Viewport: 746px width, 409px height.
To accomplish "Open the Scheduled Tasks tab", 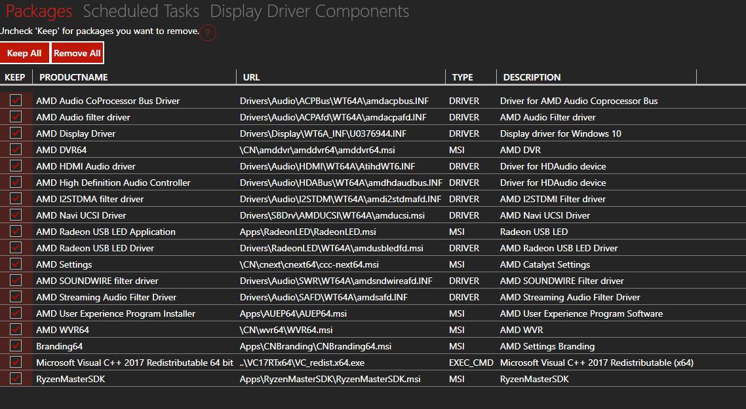I will click(141, 11).
